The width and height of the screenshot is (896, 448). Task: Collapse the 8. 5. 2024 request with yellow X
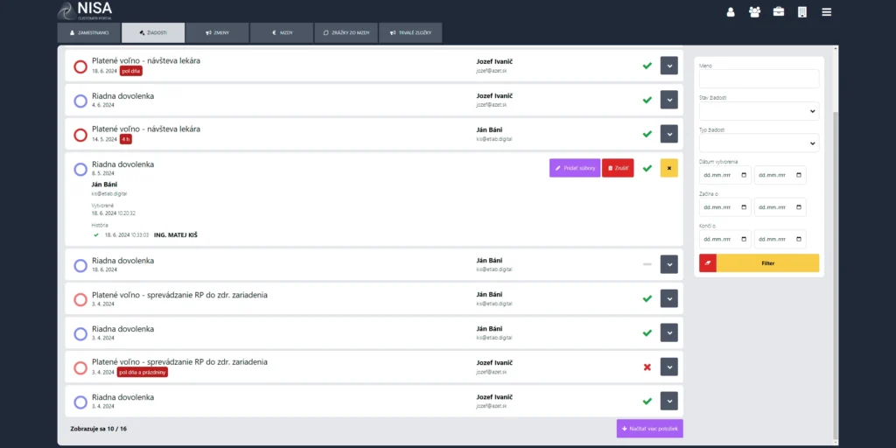point(669,168)
